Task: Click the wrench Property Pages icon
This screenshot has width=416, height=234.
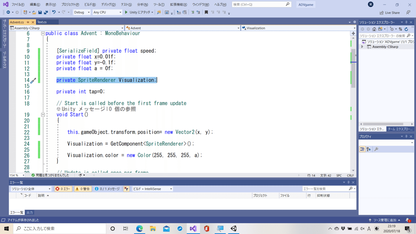Action: point(376,149)
